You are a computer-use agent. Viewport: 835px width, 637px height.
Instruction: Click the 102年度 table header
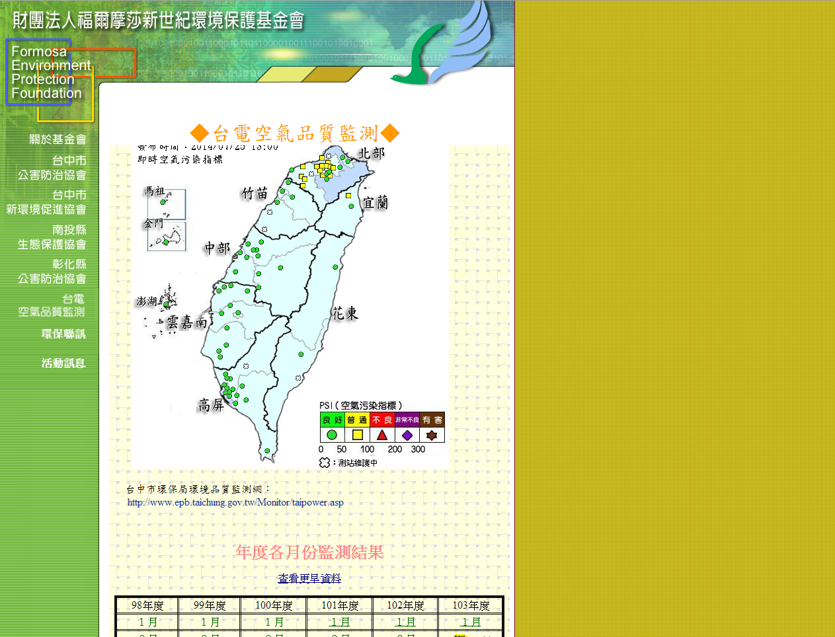coord(405,605)
